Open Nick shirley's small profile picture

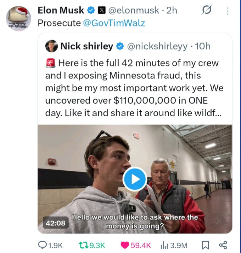[51, 46]
